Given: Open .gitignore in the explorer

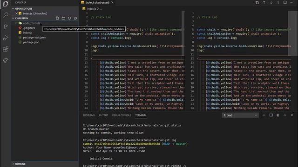Looking at the screenshot, I should coord(29,28).
